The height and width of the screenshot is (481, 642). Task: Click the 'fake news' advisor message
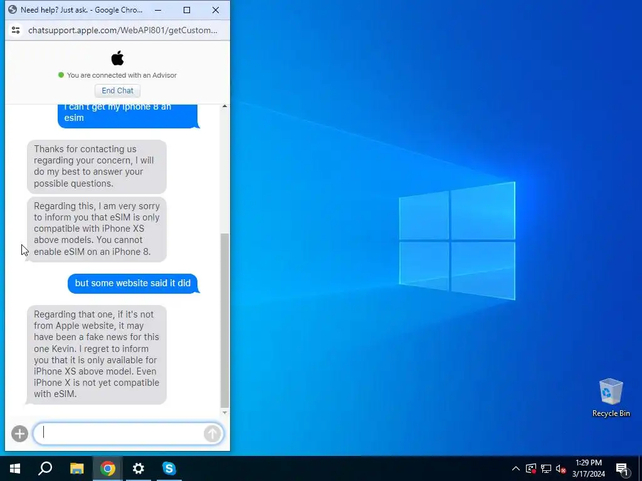(x=97, y=354)
